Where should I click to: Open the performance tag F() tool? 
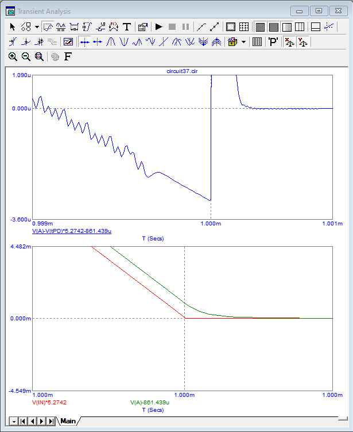[x=114, y=26]
